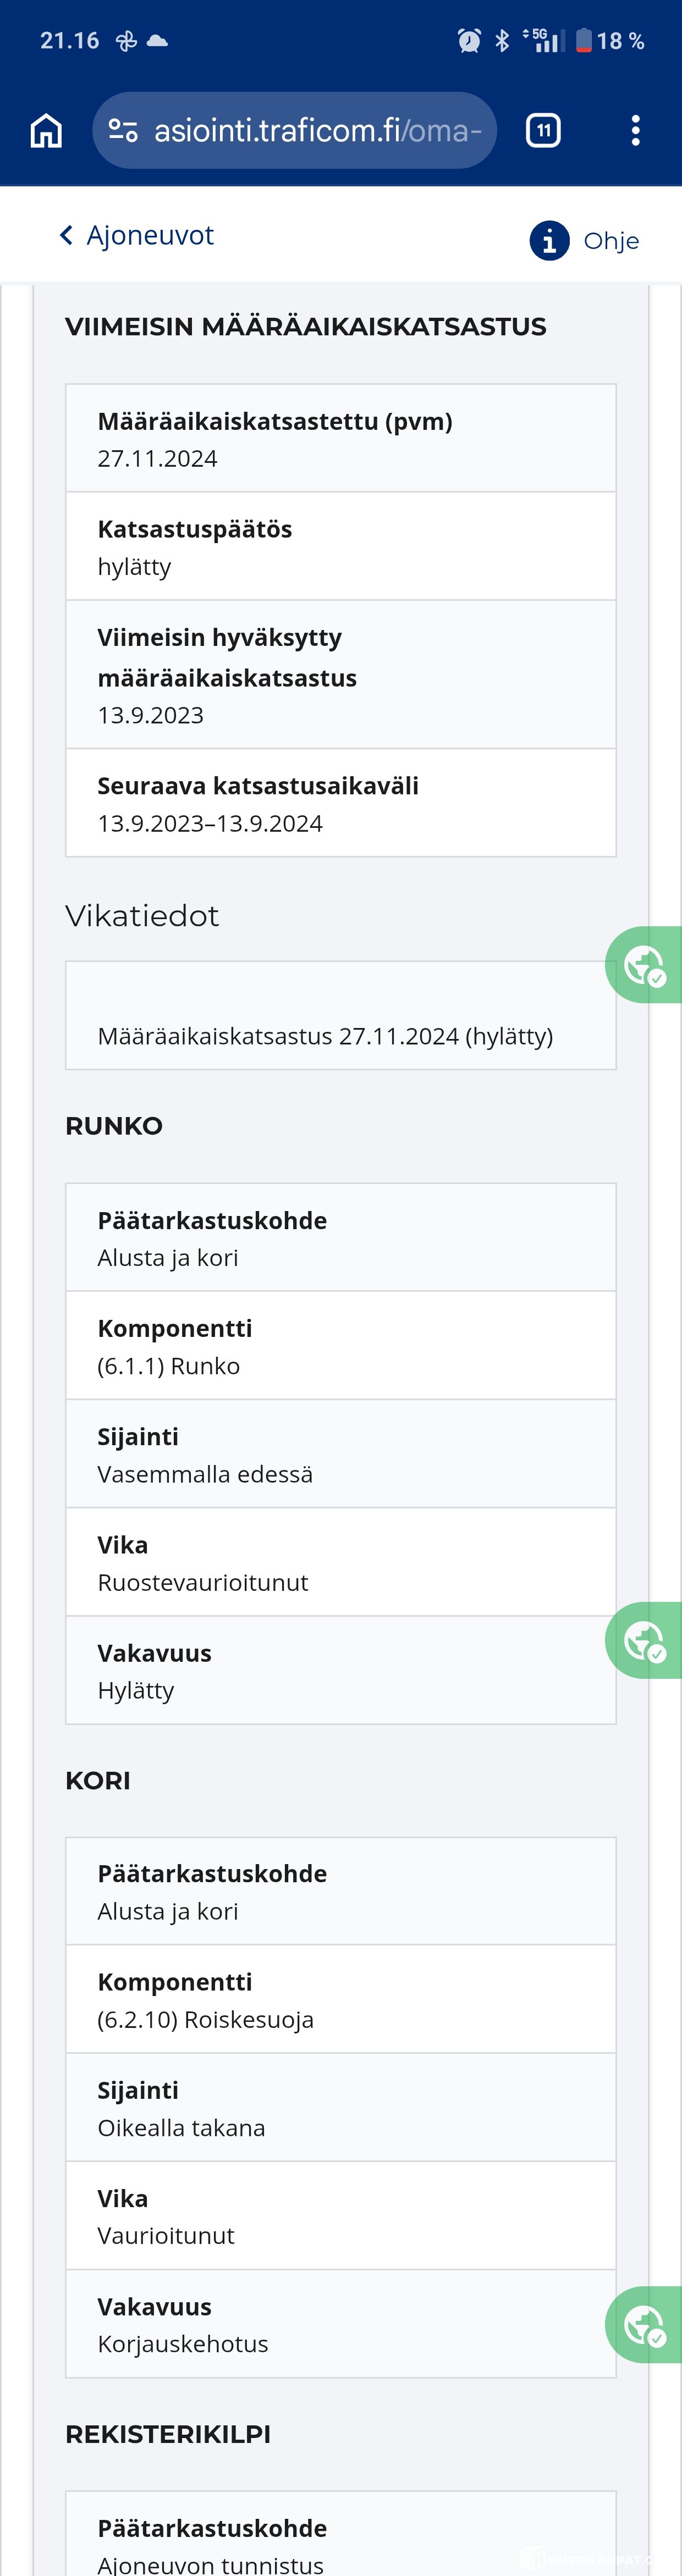Focus the asiointi.traficom.fi address bar
The image size is (682, 2576).
pos(316,131)
